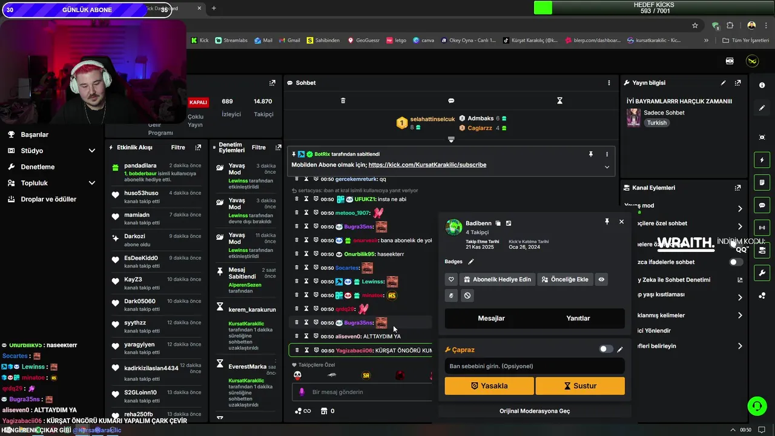This screenshot has width=775, height=436.
Task: Click the broadcast signal icon in right sidebar
Action: [x=762, y=228]
